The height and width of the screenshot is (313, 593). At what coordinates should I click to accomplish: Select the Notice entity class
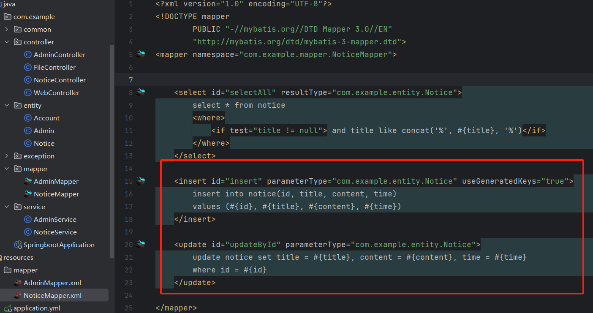click(x=44, y=143)
